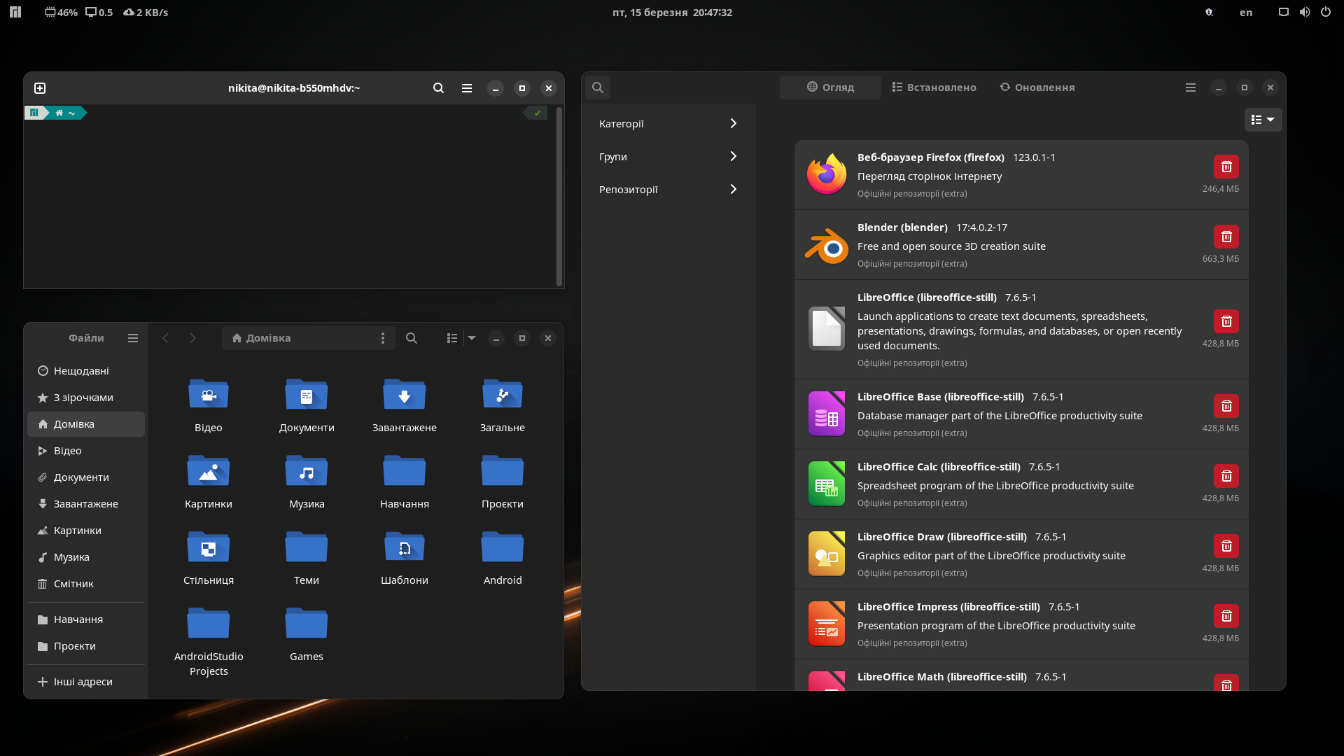Click the system volume icon
Viewport: 1344px width, 756px height.
click(1304, 12)
